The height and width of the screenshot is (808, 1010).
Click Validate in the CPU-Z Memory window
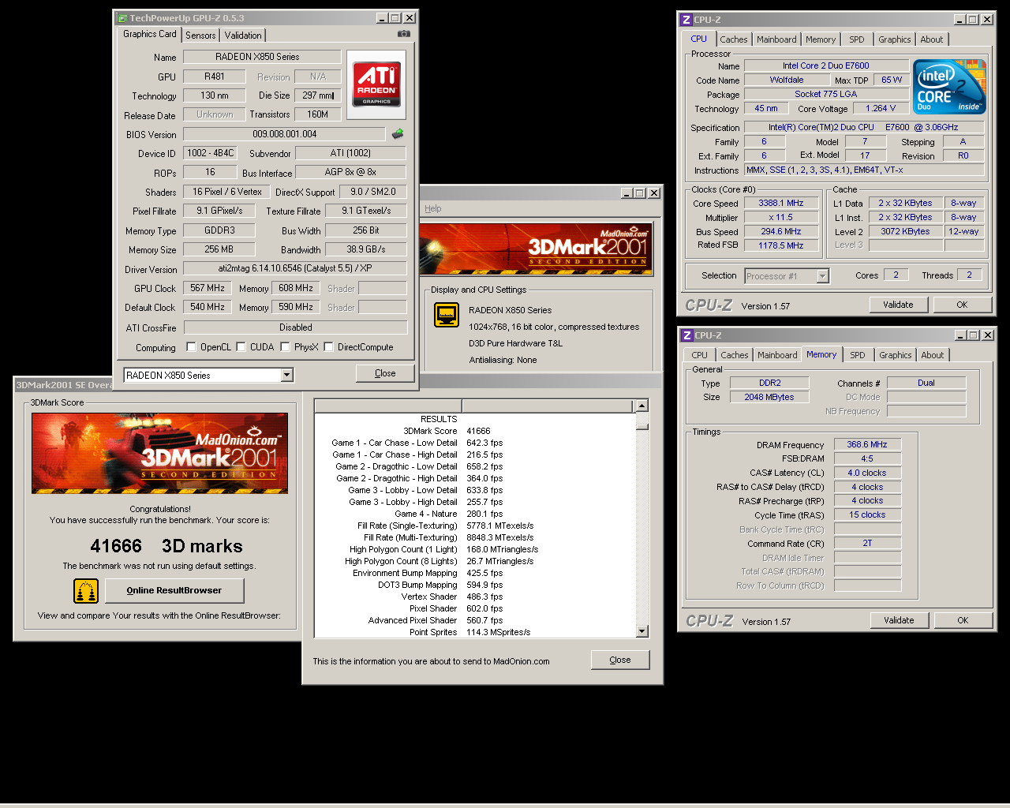click(899, 620)
